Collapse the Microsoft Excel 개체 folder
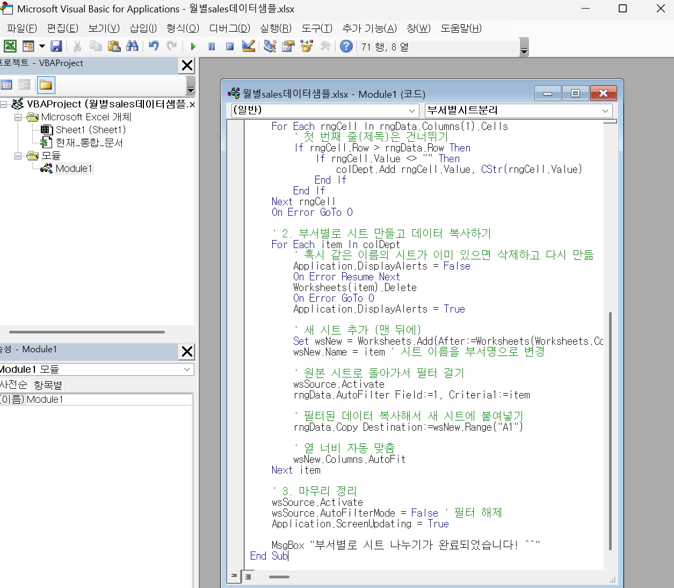674x588 pixels. point(18,117)
